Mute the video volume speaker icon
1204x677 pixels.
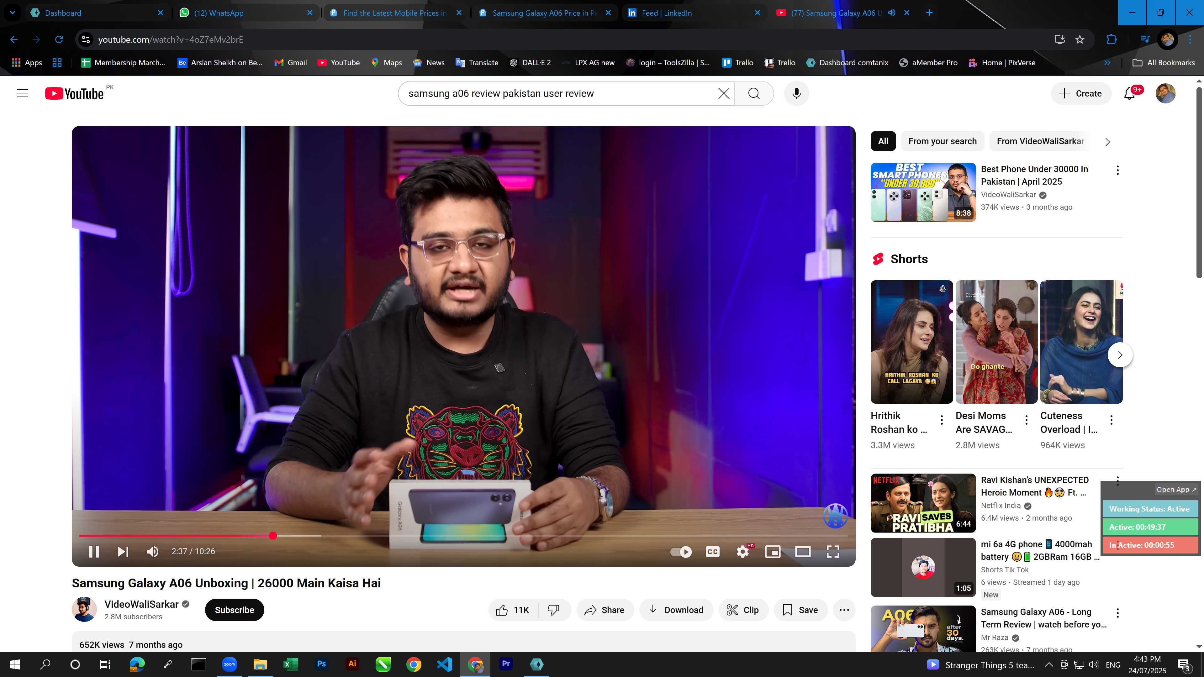pyautogui.click(x=152, y=552)
